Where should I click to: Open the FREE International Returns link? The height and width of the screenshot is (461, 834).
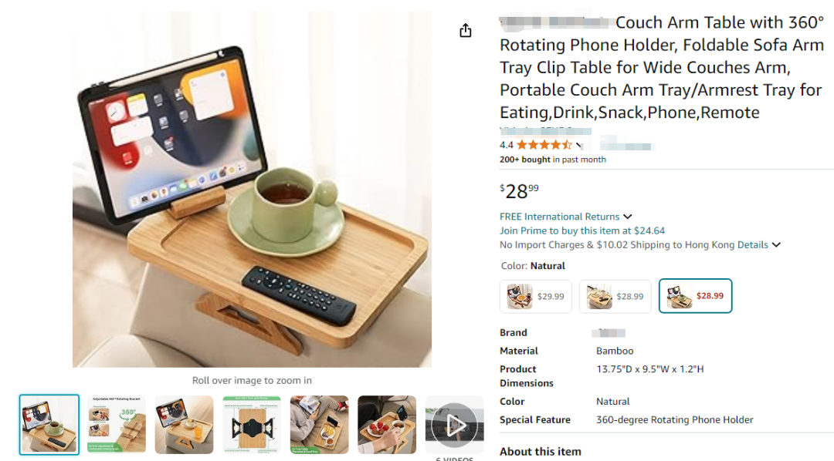(560, 217)
